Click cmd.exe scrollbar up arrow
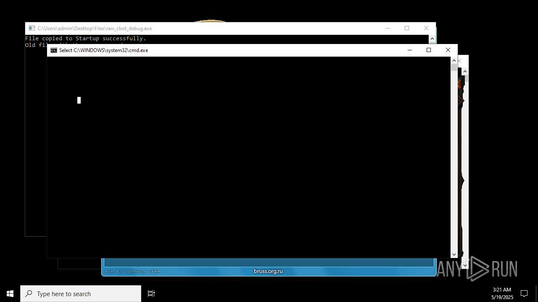 coord(454,60)
